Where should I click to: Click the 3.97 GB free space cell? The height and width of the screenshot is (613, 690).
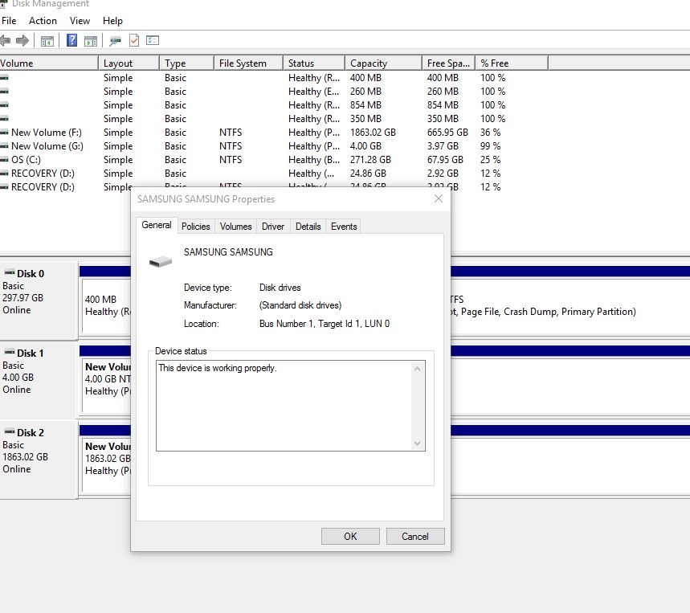(x=443, y=146)
